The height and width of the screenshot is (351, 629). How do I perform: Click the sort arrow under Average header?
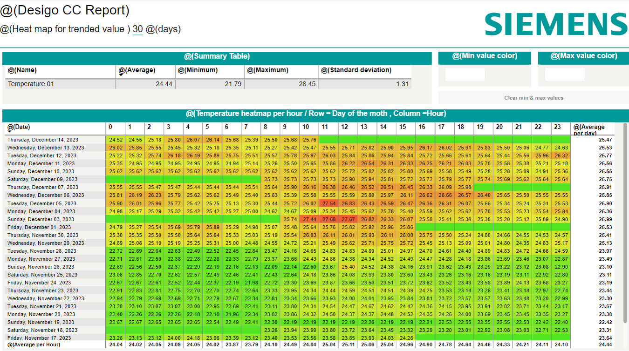[x=121, y=74]
